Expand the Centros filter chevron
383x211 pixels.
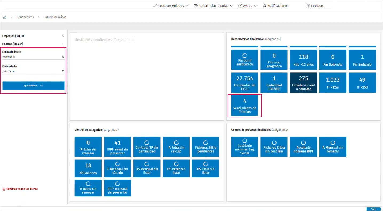pos(63,44)
